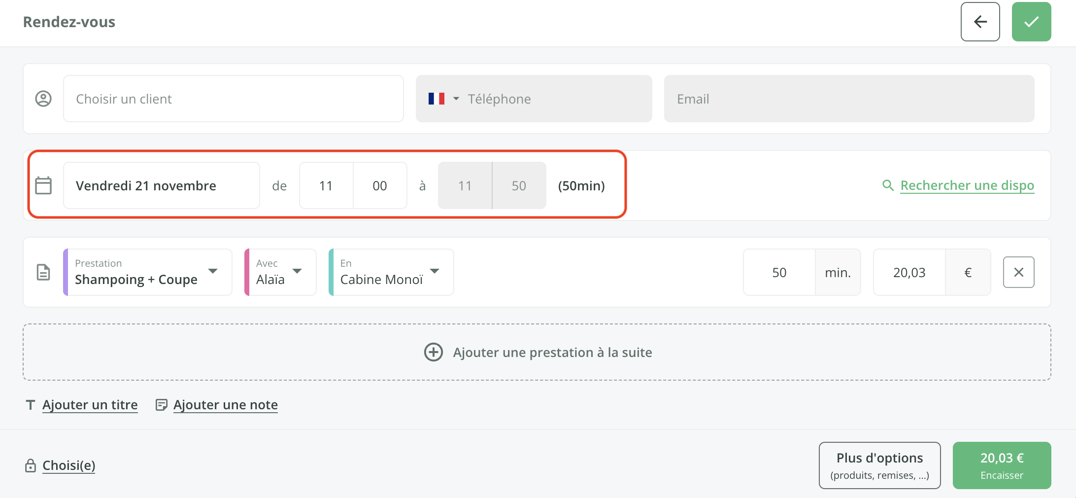Open the En Cabine Monoï dropdown
The width and height of the screenshot is (1076, 498).
click(434, 272)
